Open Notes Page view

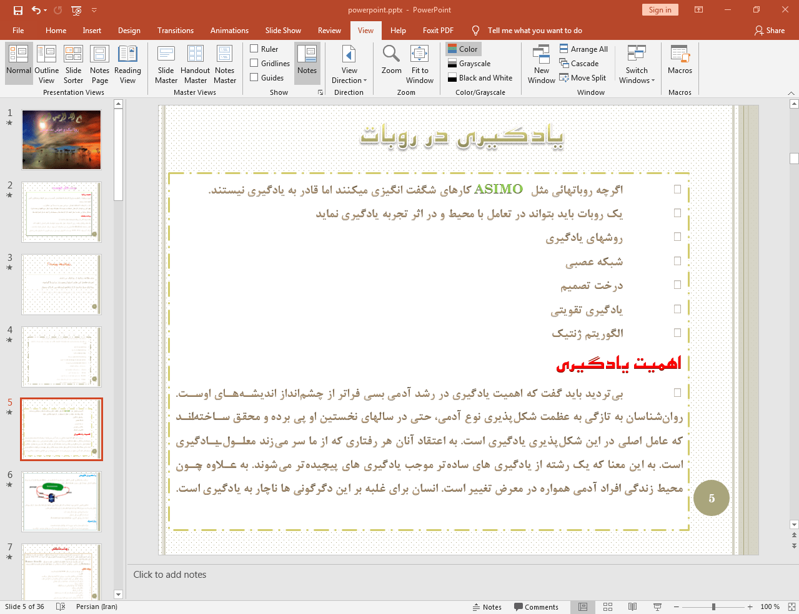[x=99, y=64]
